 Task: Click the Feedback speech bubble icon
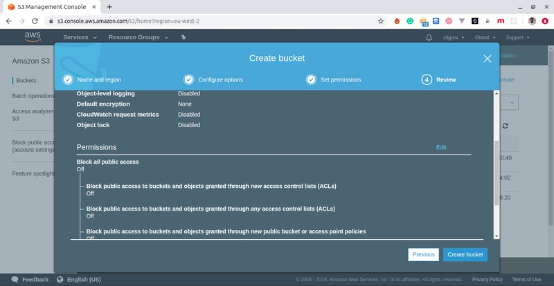click(15, 280)
